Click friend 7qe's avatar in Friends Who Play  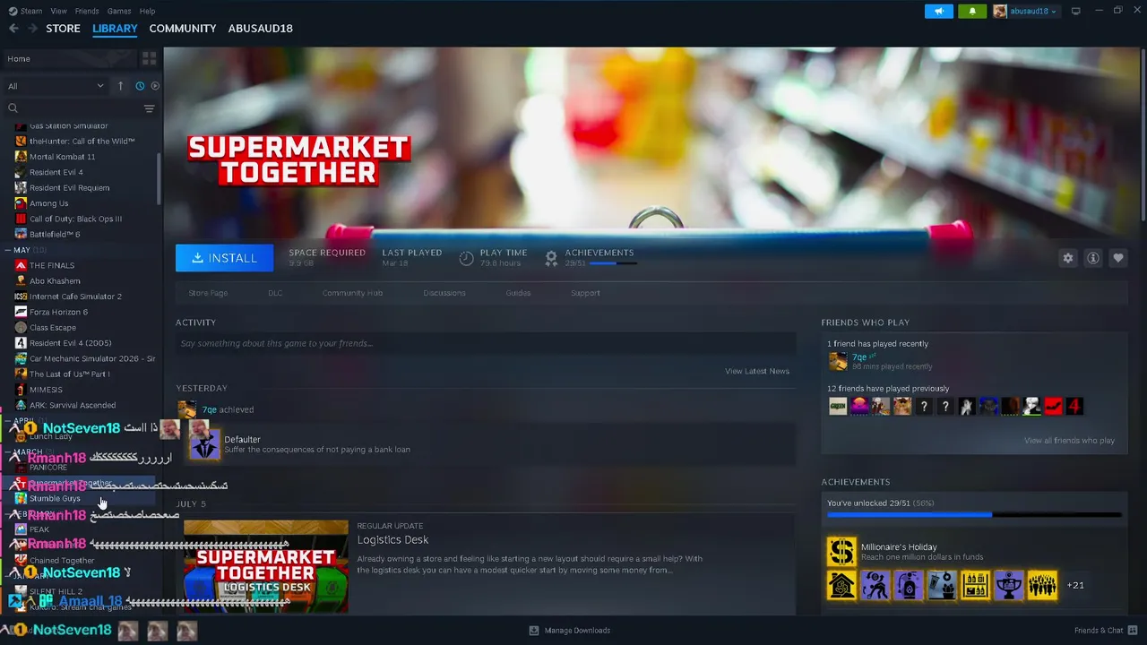coord(838,361)
